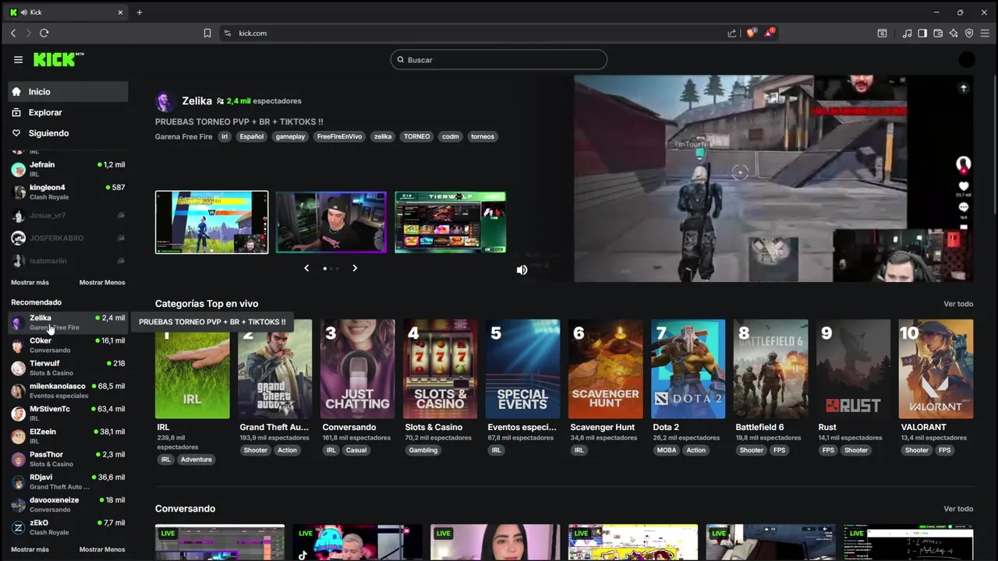Expand following list with Mostrar más
This screenshot has height=561, width=998.
click(x=30, y=282)
